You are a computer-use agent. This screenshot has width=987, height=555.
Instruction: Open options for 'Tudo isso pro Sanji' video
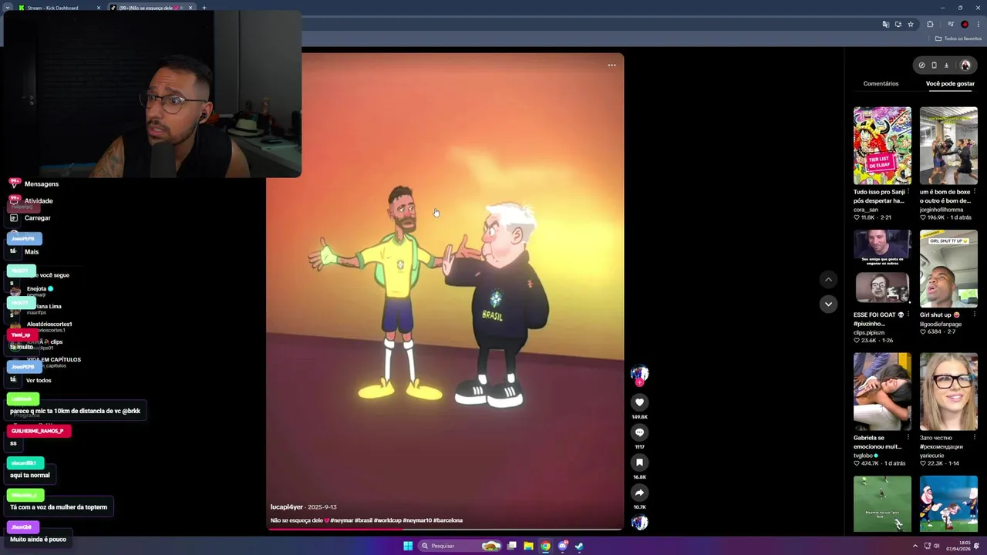[x=908, y=191]
